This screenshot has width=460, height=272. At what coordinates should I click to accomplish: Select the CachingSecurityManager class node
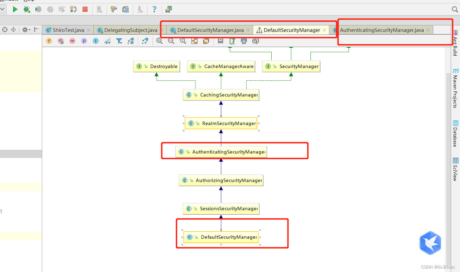tap(221, 95)
